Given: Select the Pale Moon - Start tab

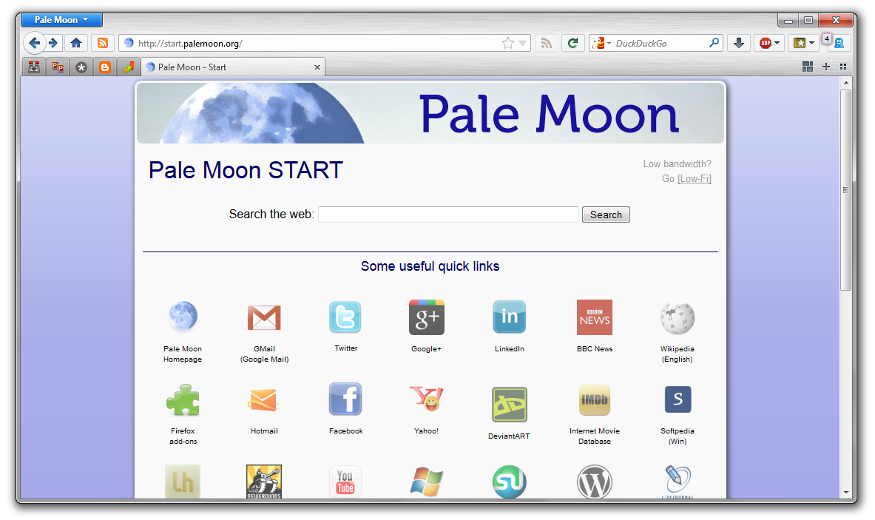Looking at the screenshot, I should (x=233, y=67).
